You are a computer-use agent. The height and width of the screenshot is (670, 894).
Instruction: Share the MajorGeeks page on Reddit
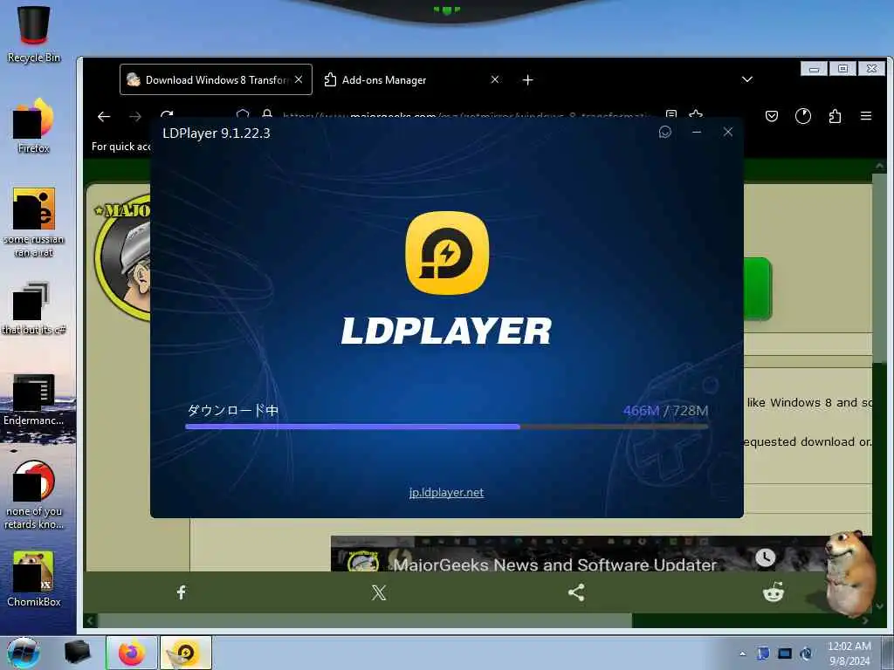click(x=774, y=592)
